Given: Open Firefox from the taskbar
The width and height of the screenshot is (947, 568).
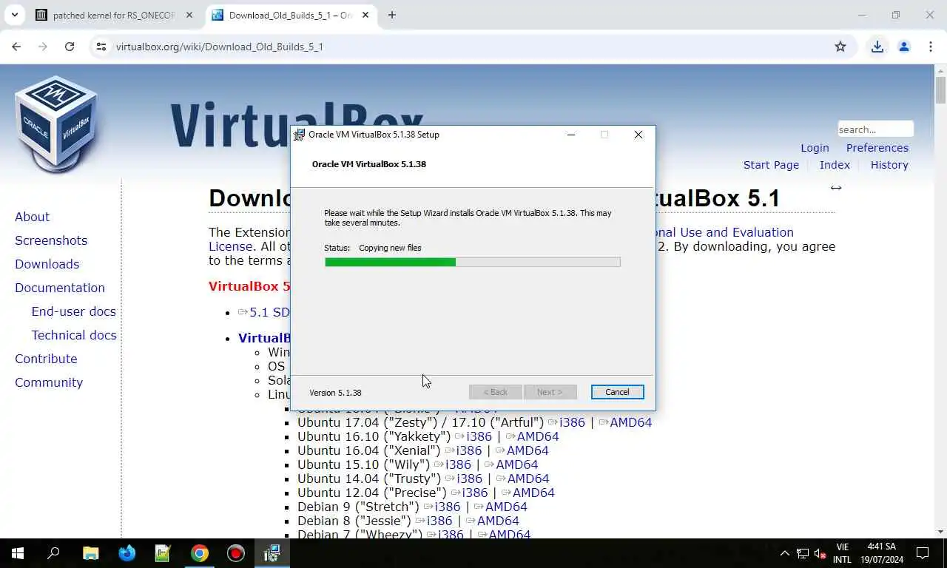Looking at the screenshot, I should coord(127,553).
